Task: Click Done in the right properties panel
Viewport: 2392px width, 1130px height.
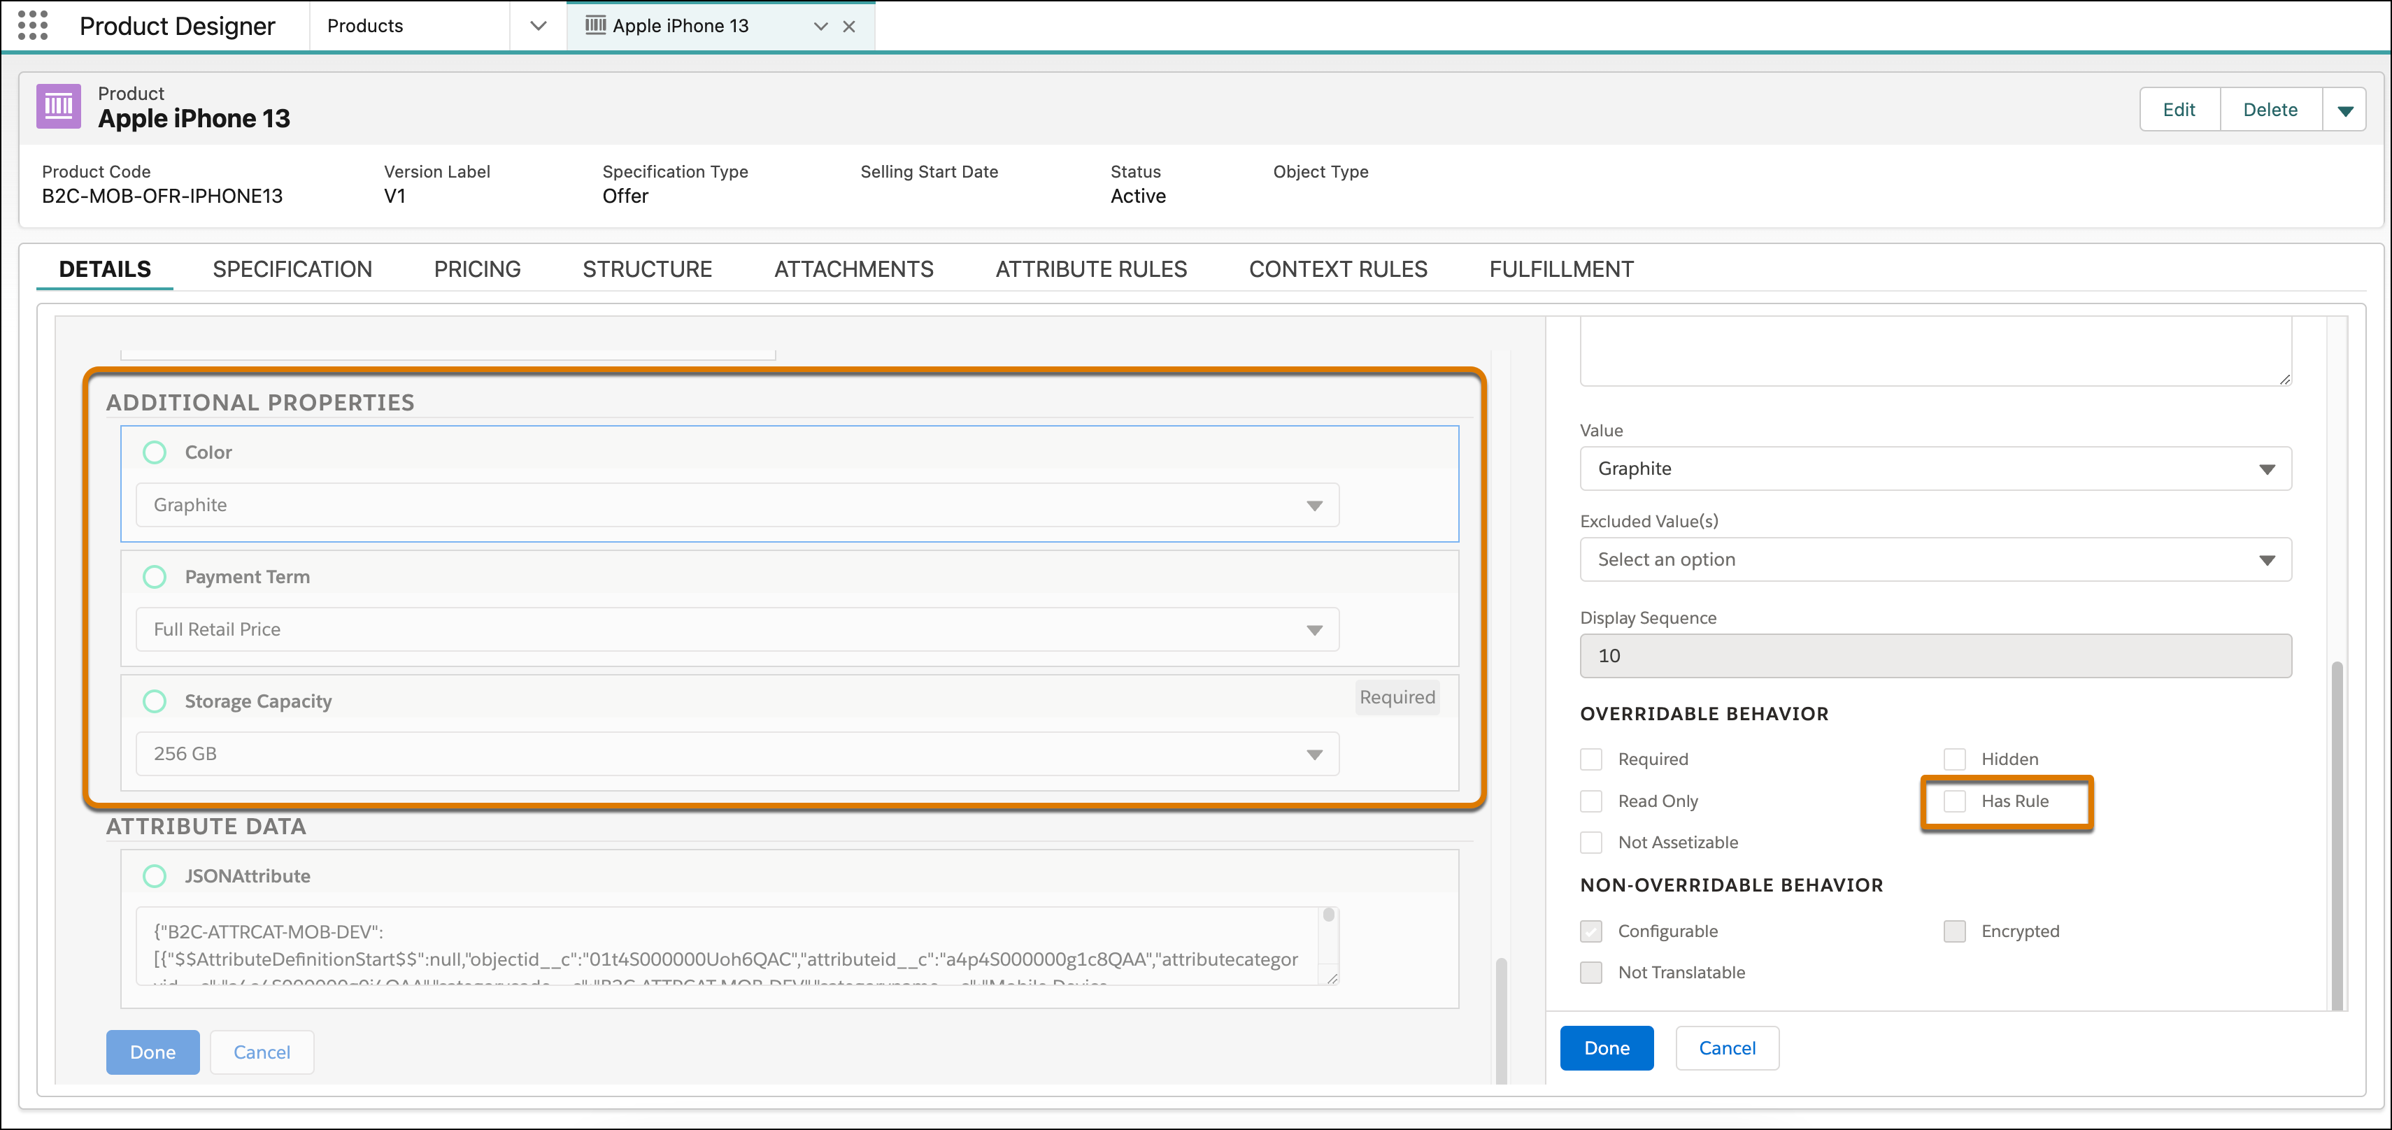Action: tap(1607, 1048)
